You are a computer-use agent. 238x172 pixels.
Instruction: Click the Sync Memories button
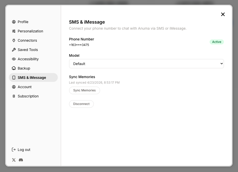point(84,90)
